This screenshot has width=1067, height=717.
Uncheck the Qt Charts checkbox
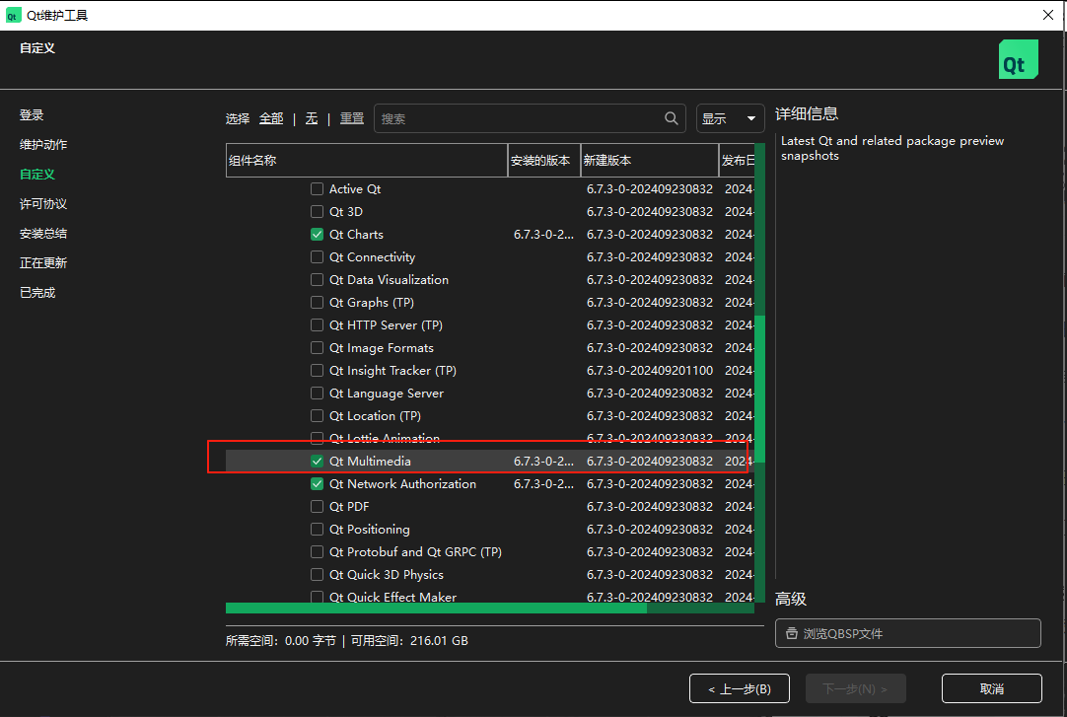tap(317, 234)
